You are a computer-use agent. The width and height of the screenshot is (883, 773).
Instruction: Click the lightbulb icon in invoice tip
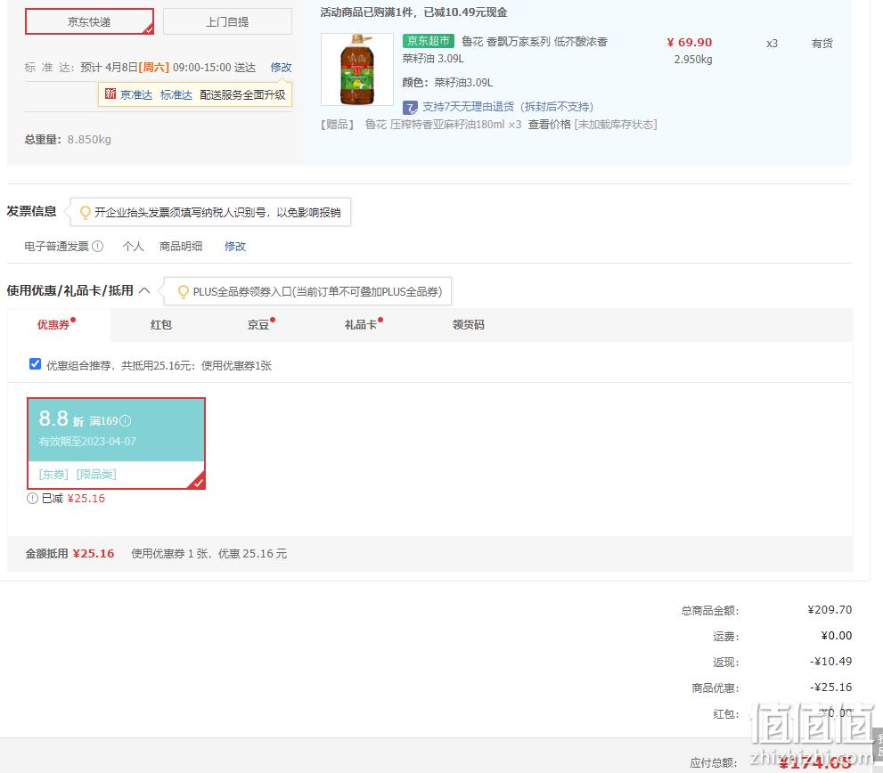pos(85,212)
